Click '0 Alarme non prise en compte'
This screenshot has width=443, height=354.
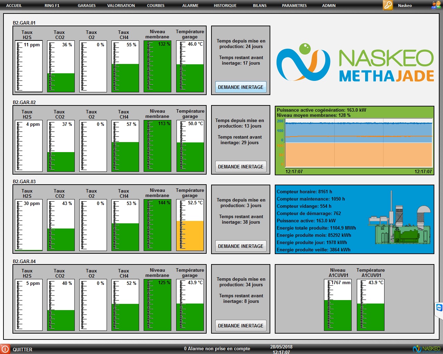click(x=217, y=348)
